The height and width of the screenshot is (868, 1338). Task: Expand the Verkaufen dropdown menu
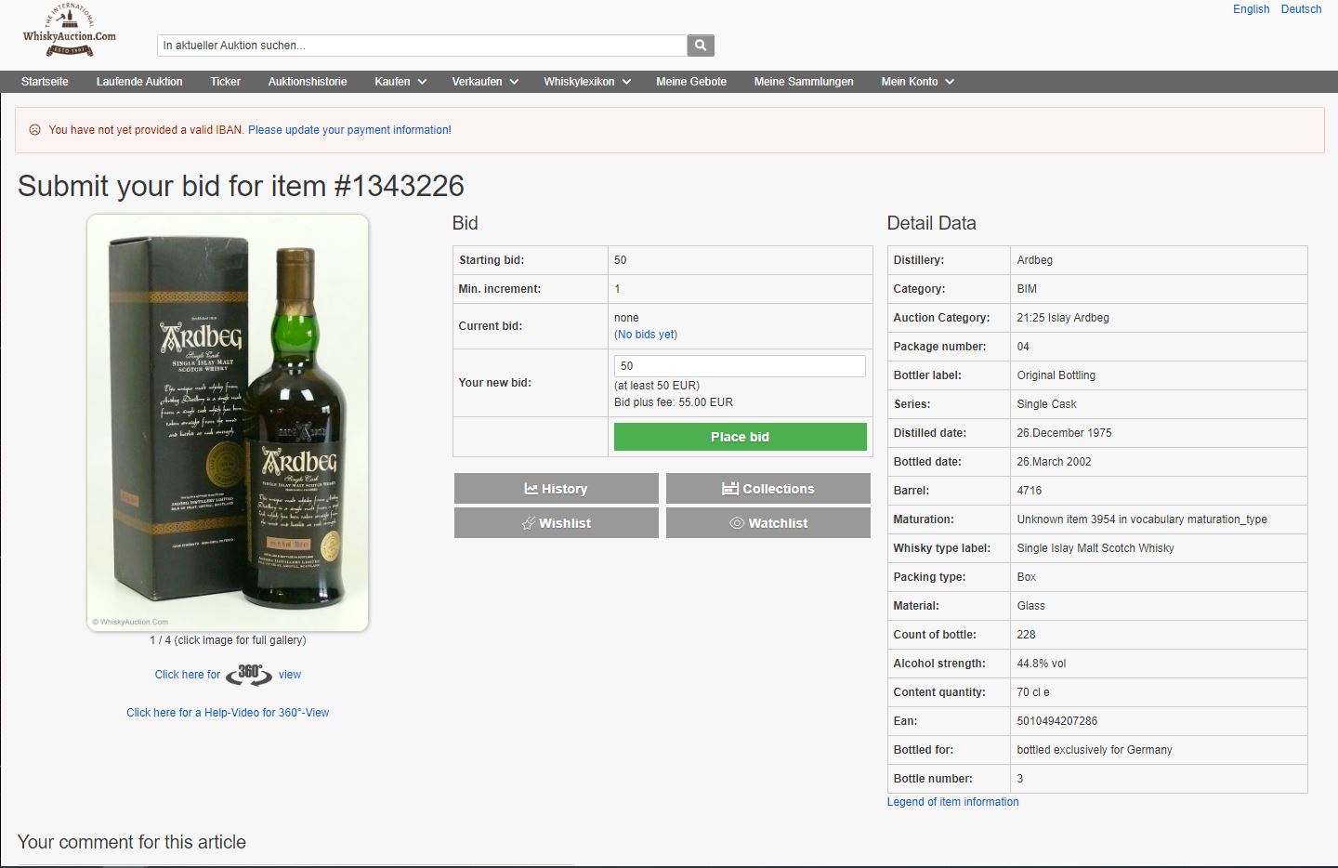(x=485, y=82)
